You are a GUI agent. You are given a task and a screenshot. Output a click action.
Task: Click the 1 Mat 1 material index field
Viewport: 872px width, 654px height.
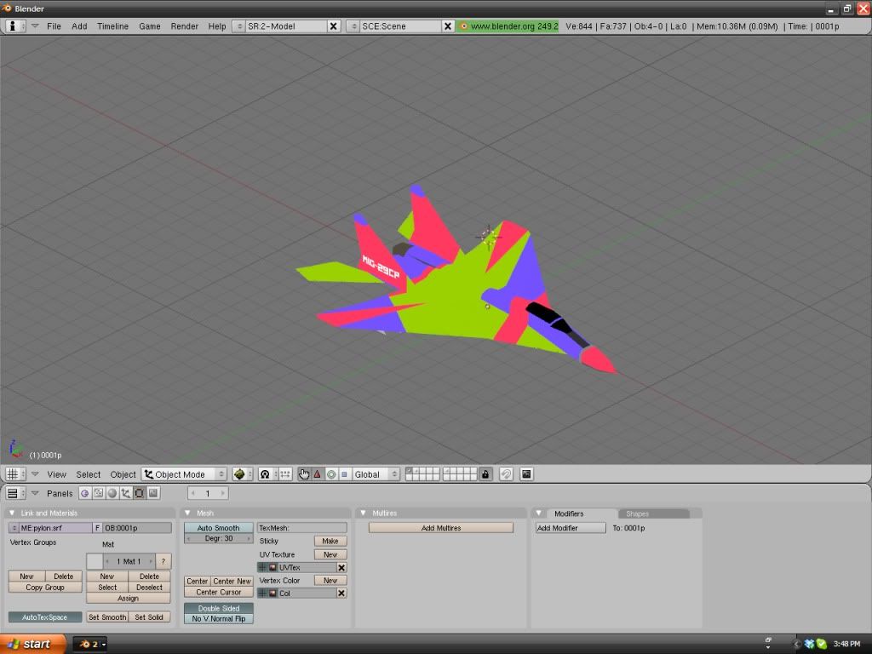coord(129,562)
